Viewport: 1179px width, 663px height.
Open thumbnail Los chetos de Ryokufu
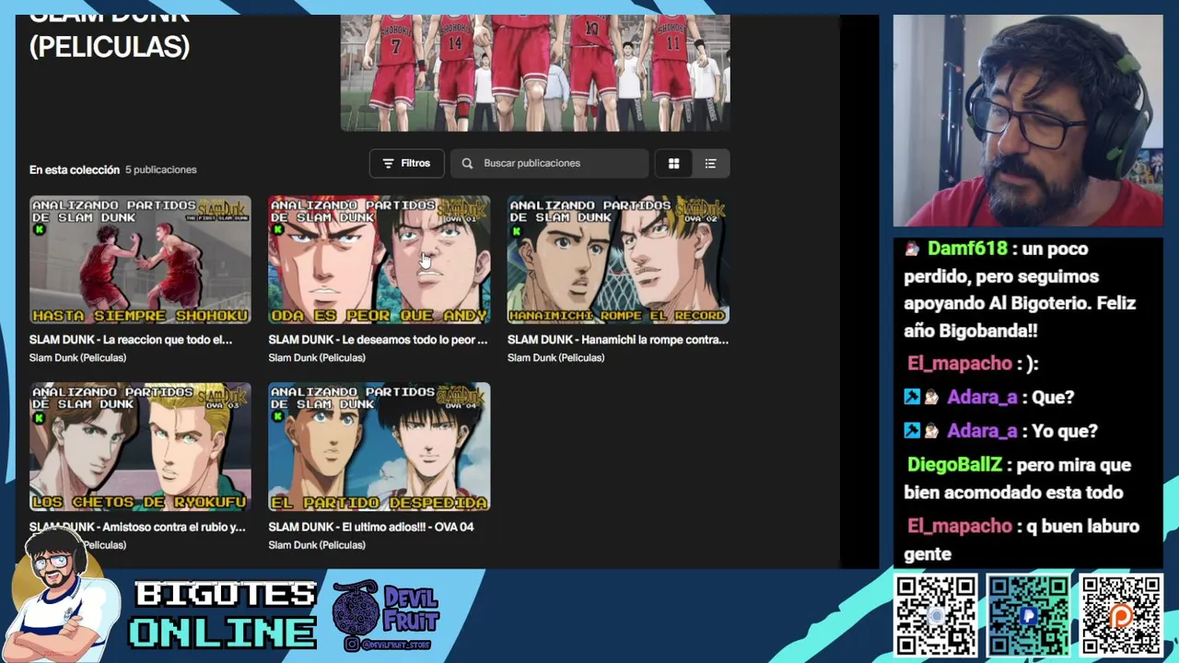(x=140, y=447)
